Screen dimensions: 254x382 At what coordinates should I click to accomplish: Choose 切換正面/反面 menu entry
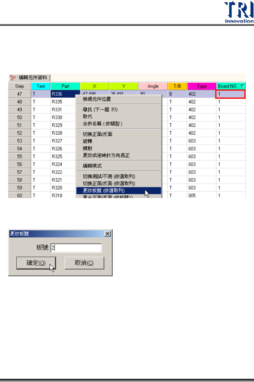[97, 134]
